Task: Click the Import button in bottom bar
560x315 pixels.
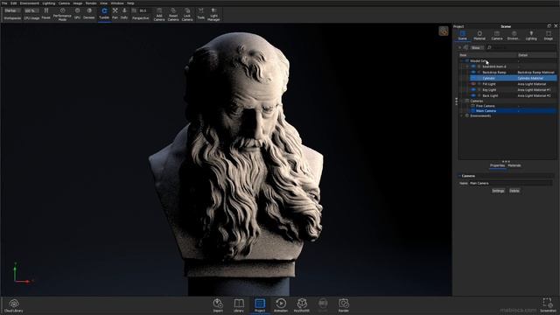Action: coord(218,305)
